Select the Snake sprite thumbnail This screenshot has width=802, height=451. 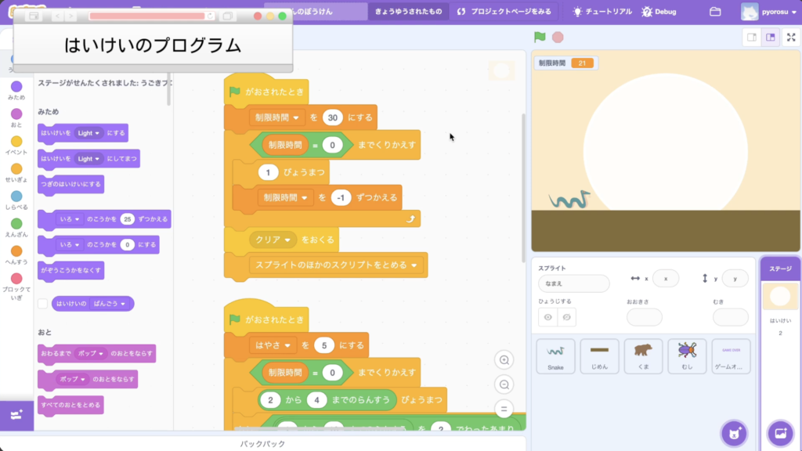point(555,356)
